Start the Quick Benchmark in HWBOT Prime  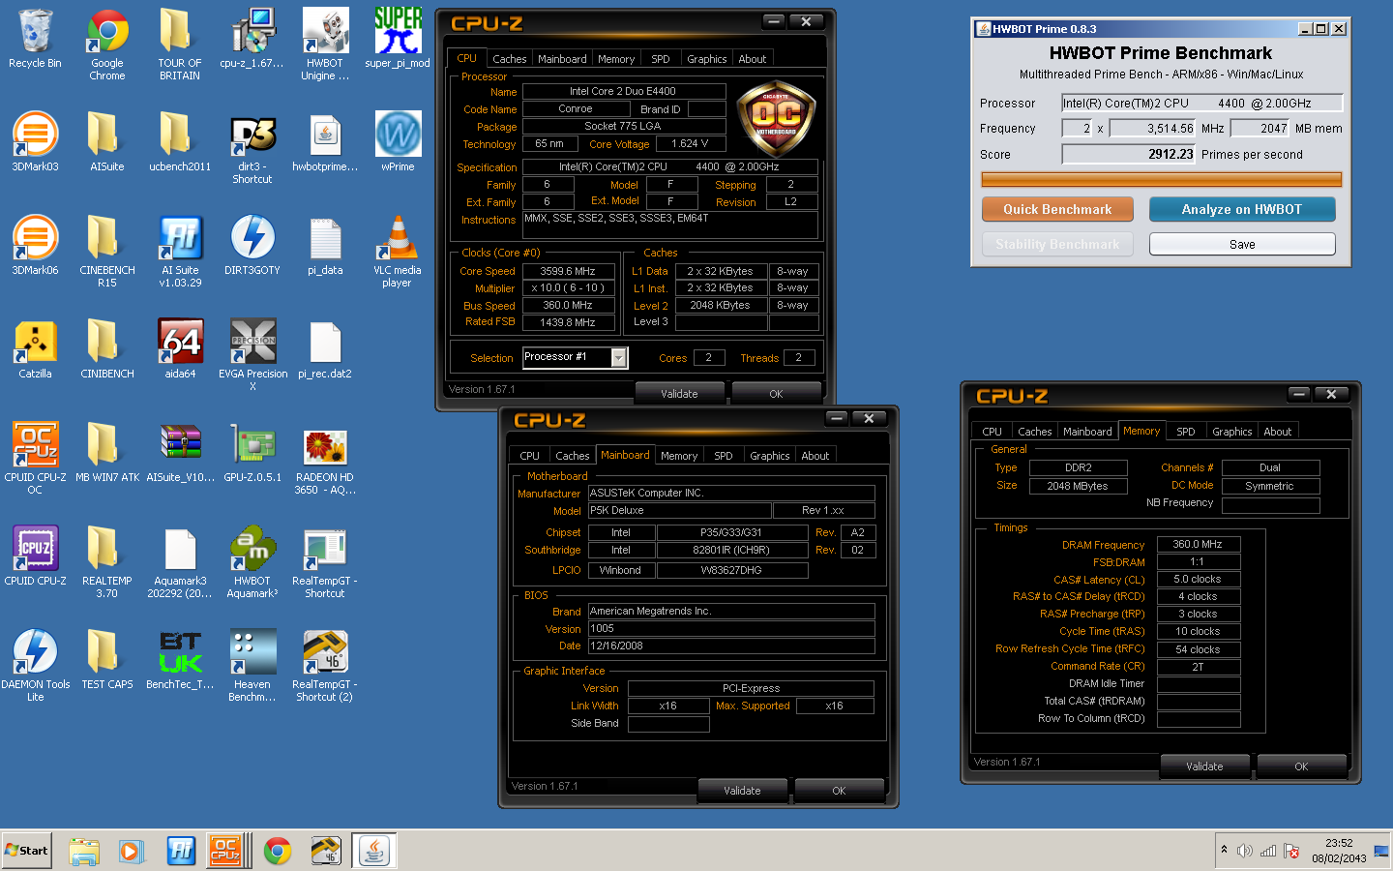pyautogui.click(x=1057, y=209)
